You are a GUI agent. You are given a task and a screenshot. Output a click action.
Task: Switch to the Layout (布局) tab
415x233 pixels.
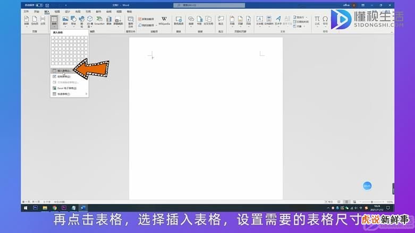click(78, 12)
